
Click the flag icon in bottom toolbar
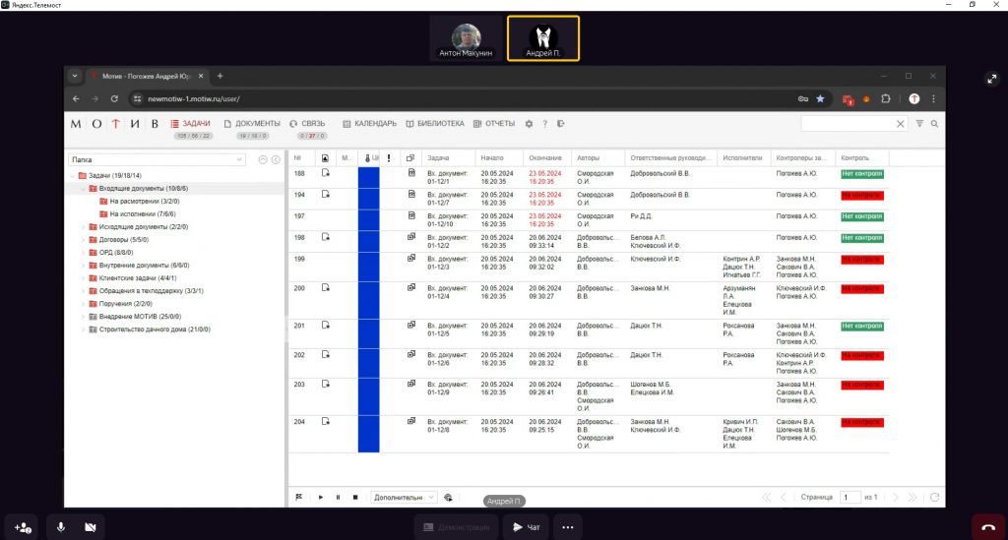point(299,497)
